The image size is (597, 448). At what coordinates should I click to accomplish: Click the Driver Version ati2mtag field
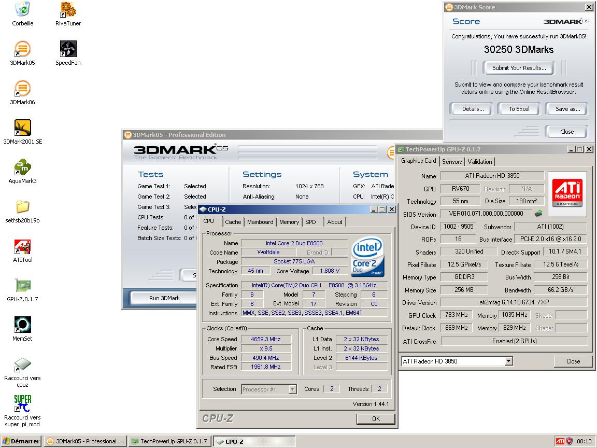tap(514, 302)
